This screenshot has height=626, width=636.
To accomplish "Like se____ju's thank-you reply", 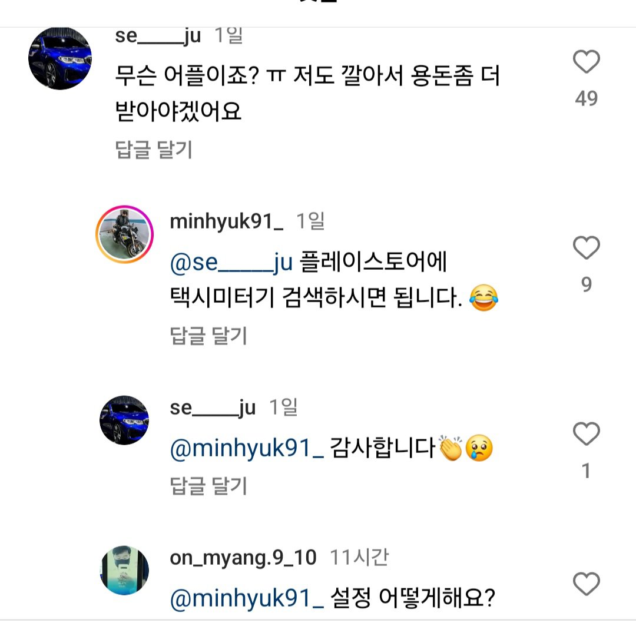I will [585, 433].
